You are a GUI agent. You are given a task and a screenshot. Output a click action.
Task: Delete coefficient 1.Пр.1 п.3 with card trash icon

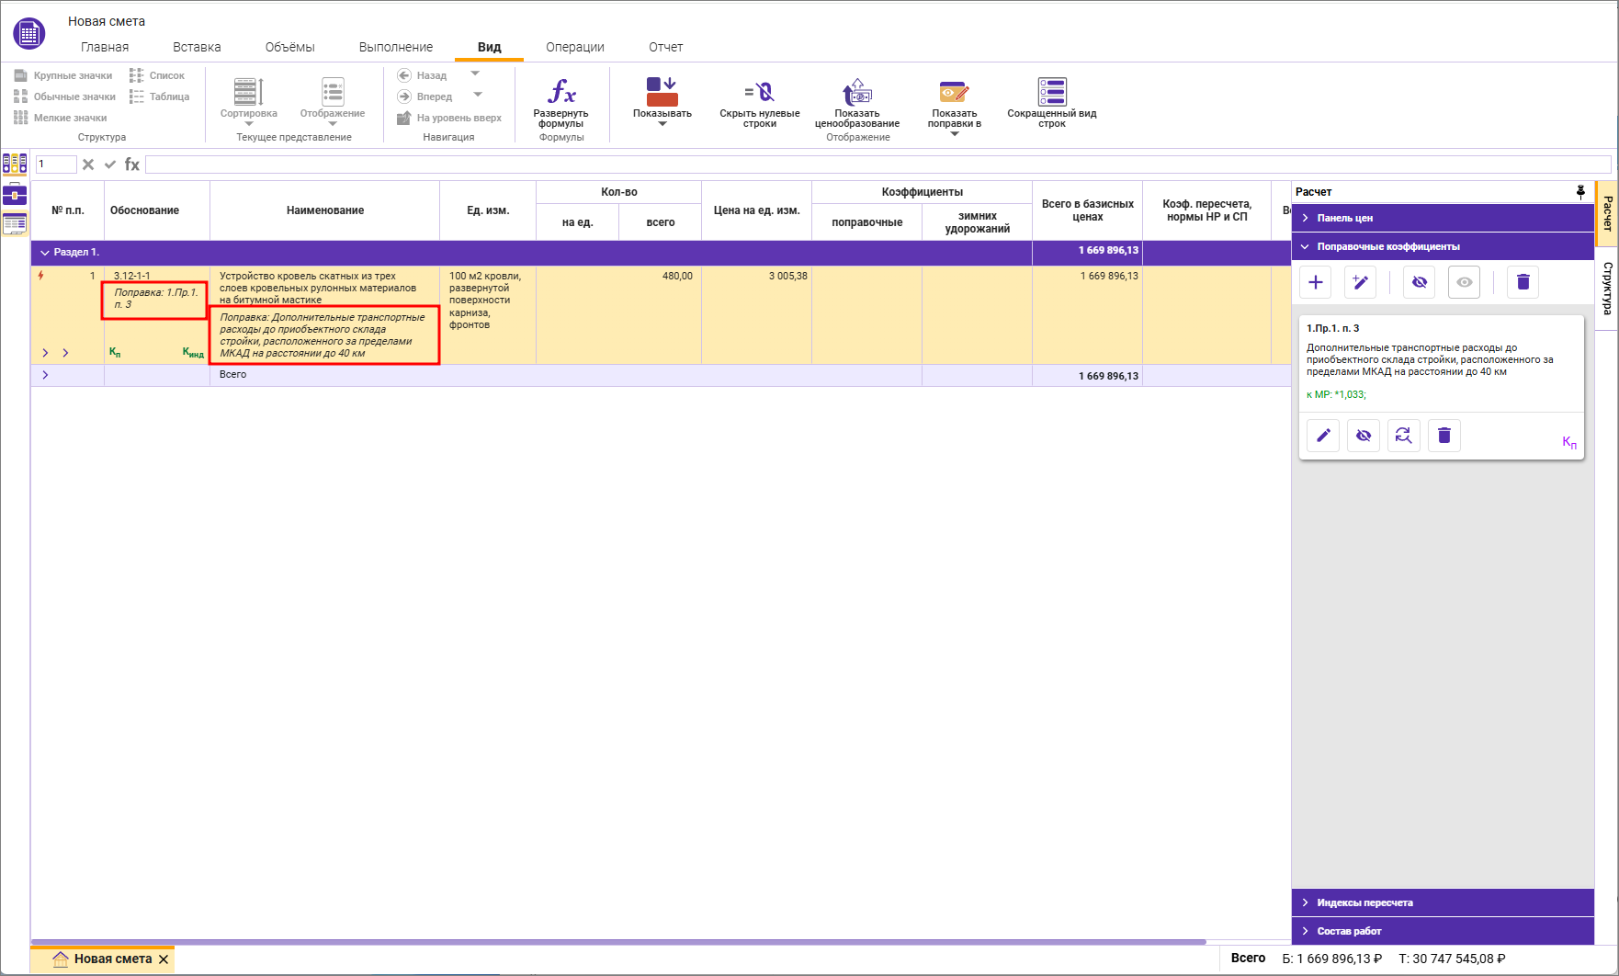pyautogui.click(x=1444, y=436)
